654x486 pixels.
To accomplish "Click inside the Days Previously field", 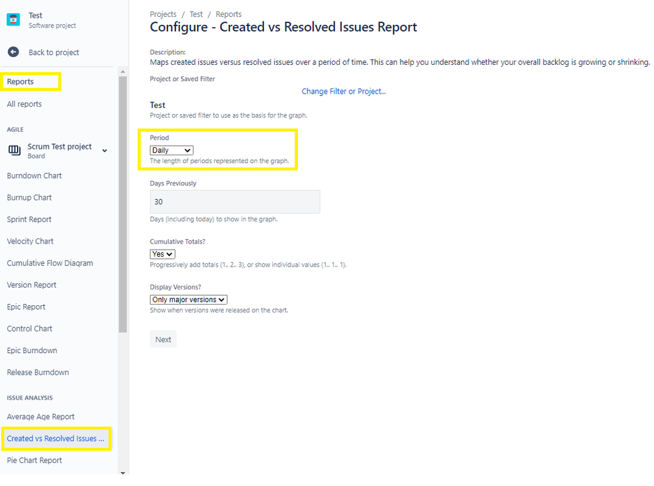I will pos(234,201).
